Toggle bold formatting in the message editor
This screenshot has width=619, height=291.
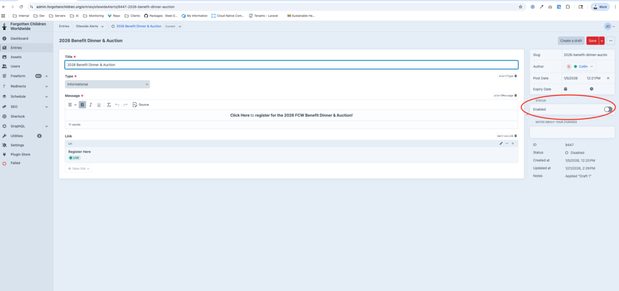tap(82, 105)
